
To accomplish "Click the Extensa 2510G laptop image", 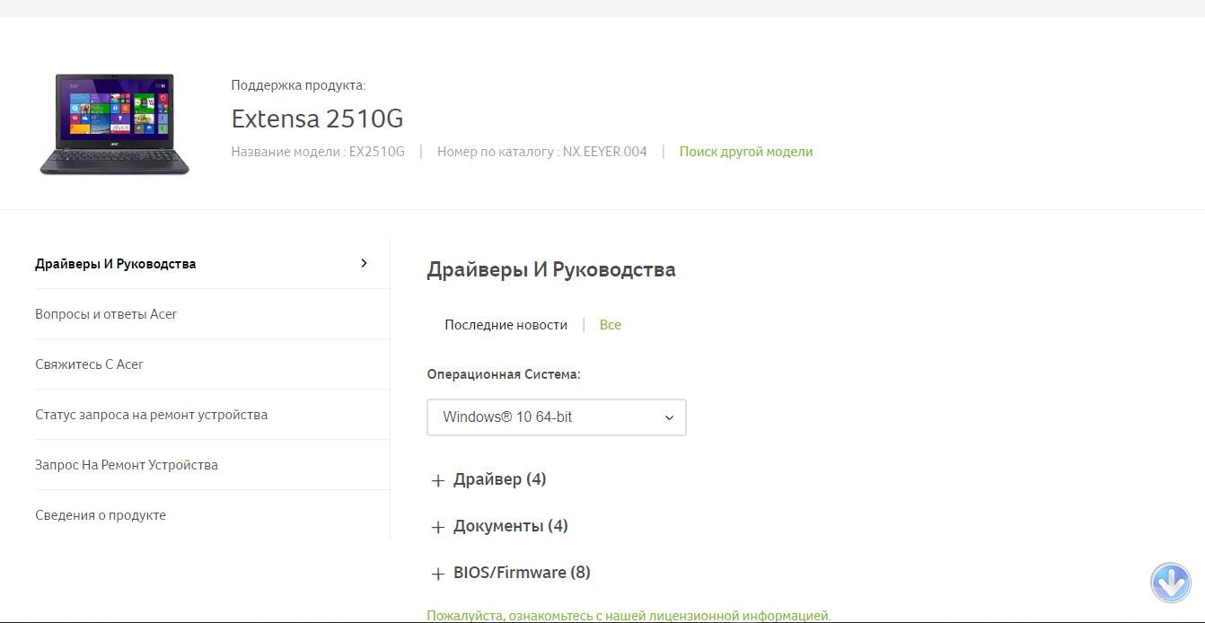I will 114,124.
